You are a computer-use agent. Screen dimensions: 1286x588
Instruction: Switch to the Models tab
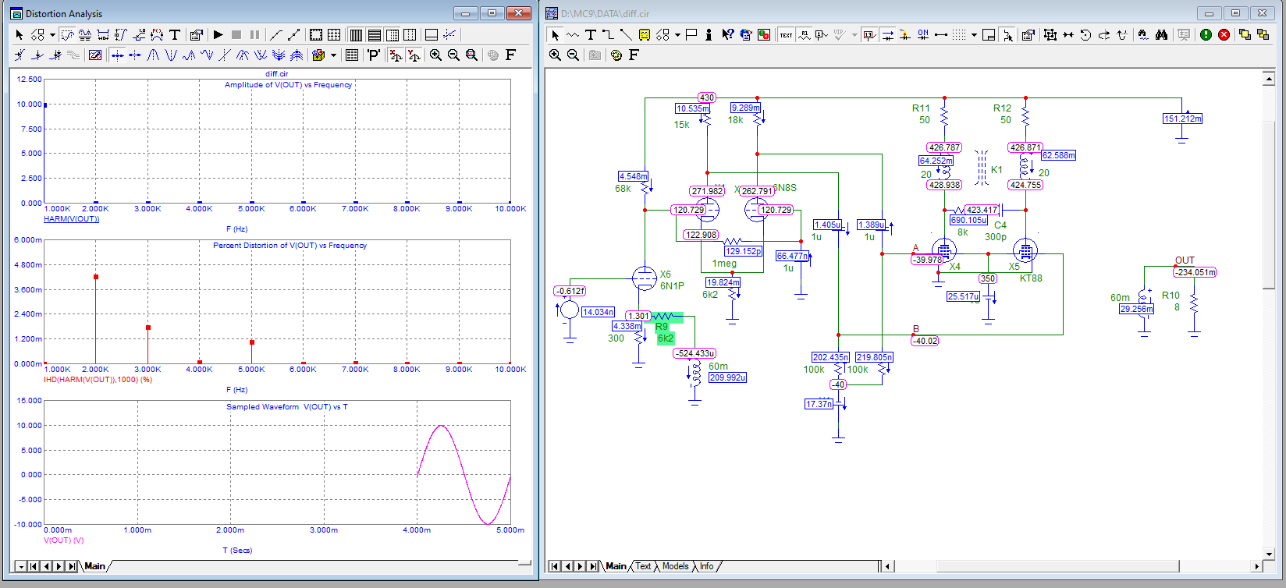(675, 566)
